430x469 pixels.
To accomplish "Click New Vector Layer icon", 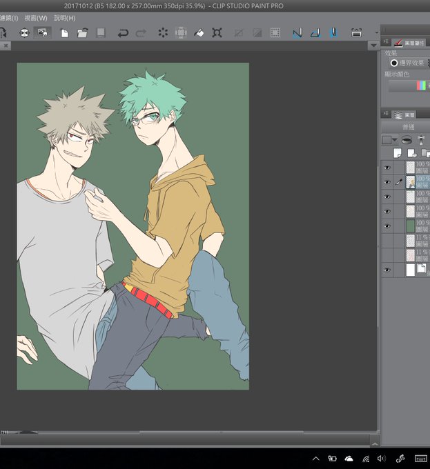I will [x=412, y=153].
